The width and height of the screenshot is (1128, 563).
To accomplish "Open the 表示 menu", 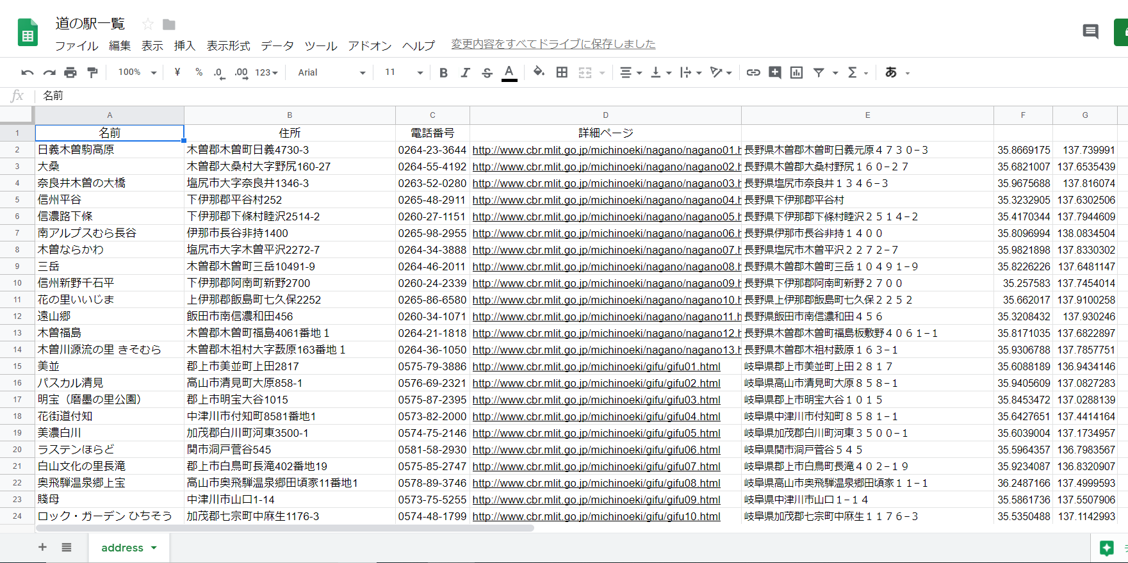I will [x=152, y=45].
